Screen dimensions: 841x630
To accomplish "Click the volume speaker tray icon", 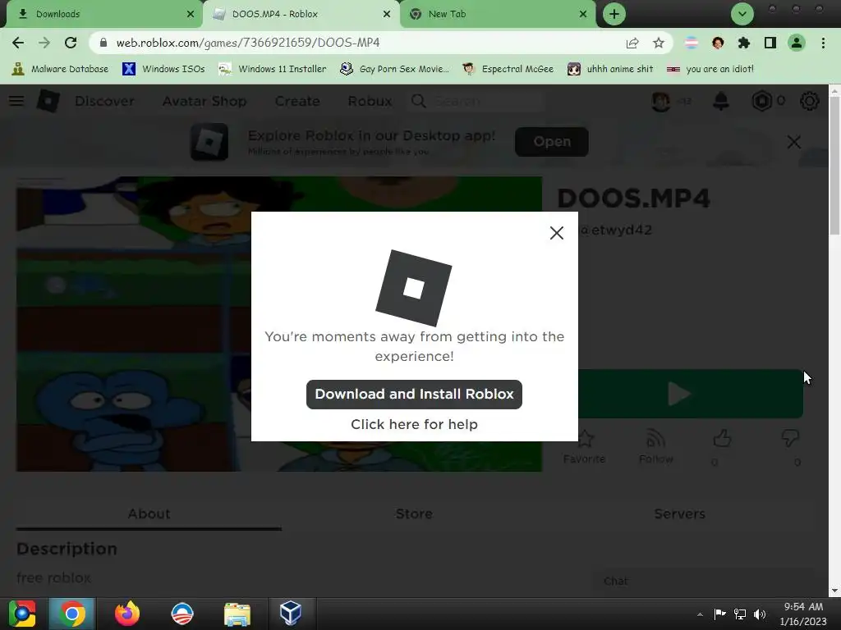I will (760, 614).
